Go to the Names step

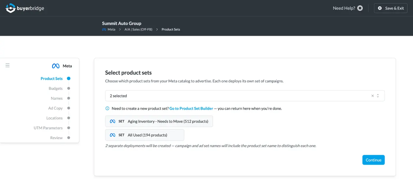pos(57,98)
